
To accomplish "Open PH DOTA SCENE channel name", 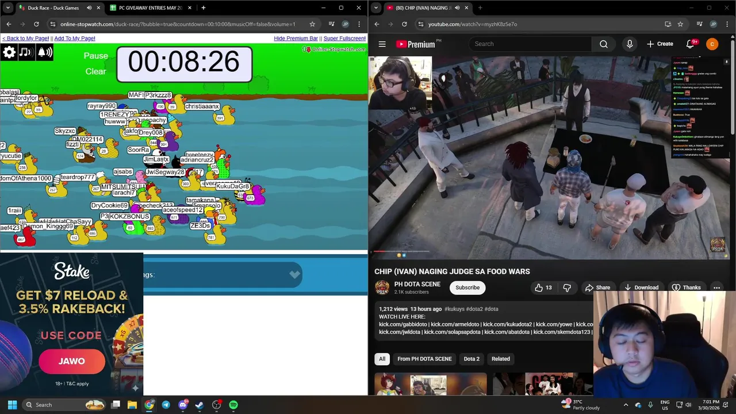I will (x=417, y=284).
